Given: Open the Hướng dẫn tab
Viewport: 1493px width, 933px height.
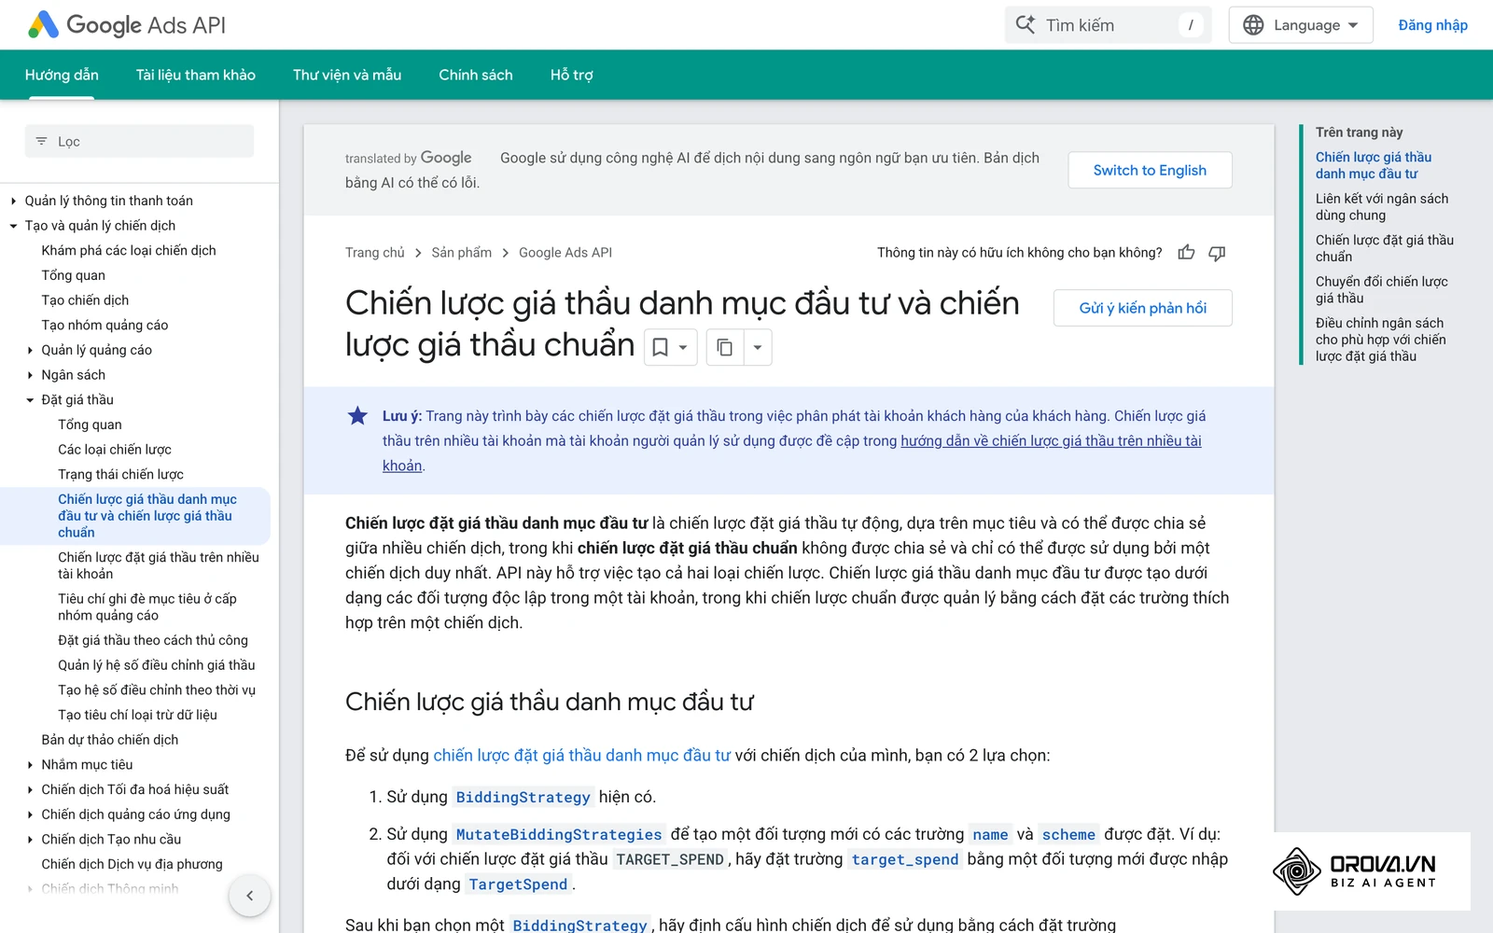Looking at the screenshot, I should click(x=62, y=75).
